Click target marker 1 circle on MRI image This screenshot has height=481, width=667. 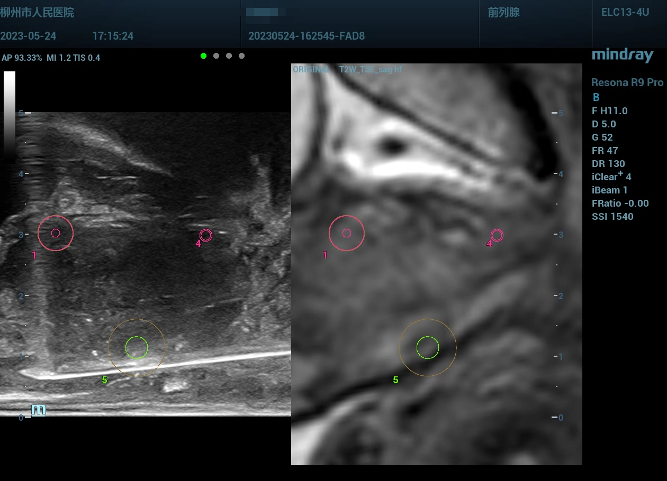point(347,233)
